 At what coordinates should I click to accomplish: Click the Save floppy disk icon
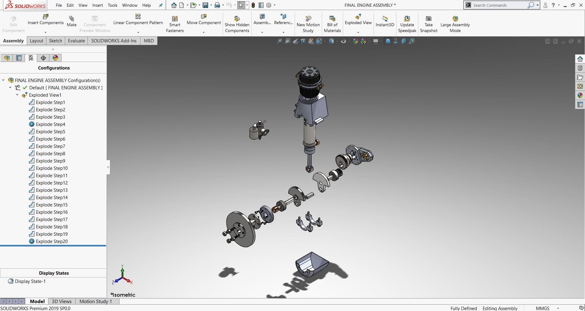point(205,5)
